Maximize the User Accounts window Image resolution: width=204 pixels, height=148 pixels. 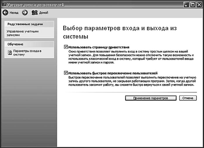pyautogui.click(x=193, y=5)
